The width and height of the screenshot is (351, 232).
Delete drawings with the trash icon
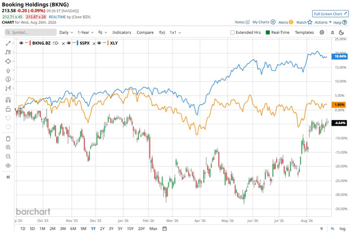click(8, 139)
